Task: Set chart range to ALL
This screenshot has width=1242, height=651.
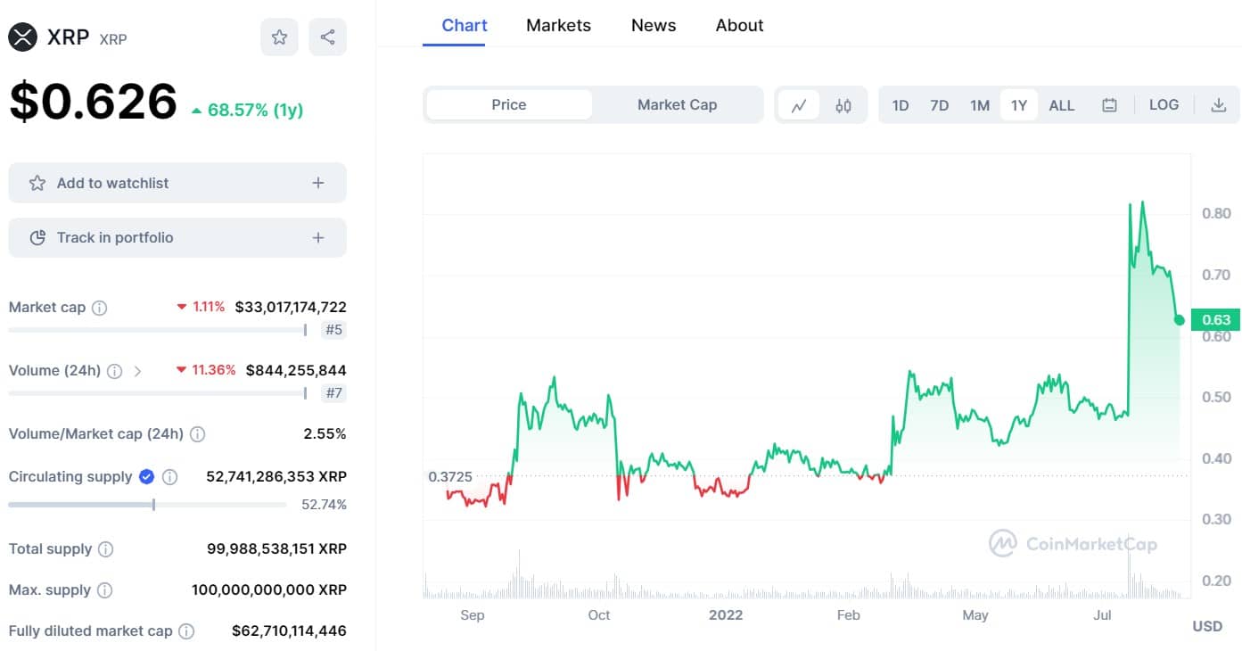Action: pos(1062,105)
